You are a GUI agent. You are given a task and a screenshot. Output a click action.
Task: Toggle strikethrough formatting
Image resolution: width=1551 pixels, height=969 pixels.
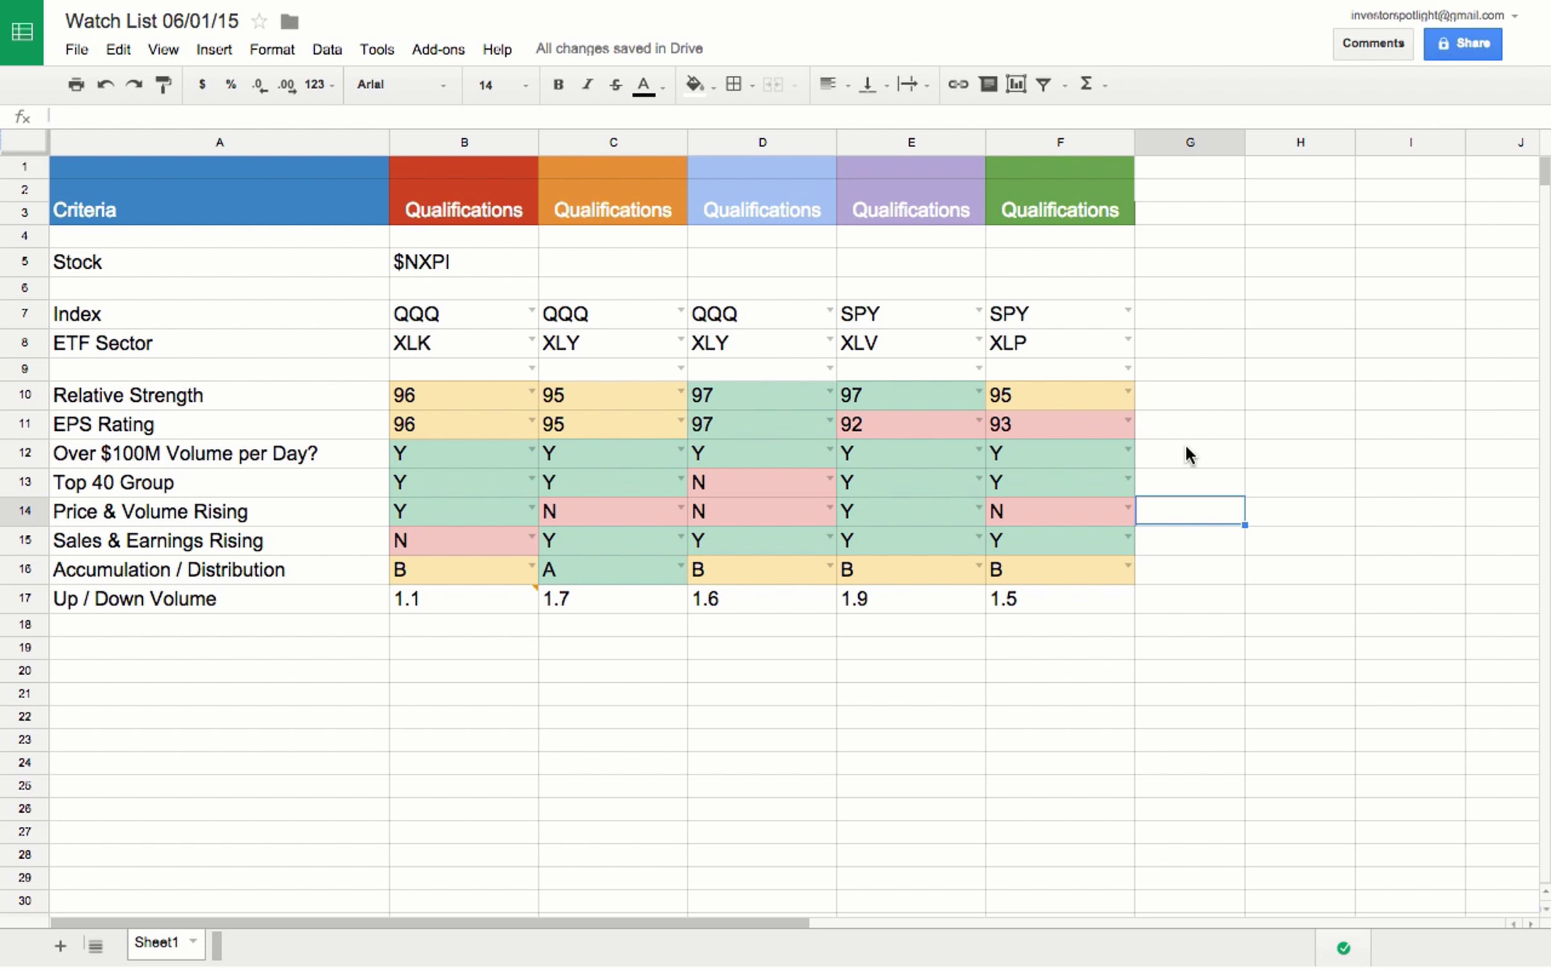[616, 85]
